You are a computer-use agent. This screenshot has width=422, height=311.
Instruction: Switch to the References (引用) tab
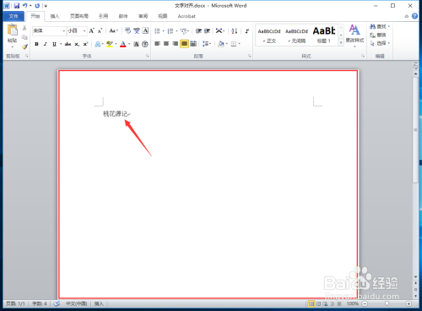(104, 16)
